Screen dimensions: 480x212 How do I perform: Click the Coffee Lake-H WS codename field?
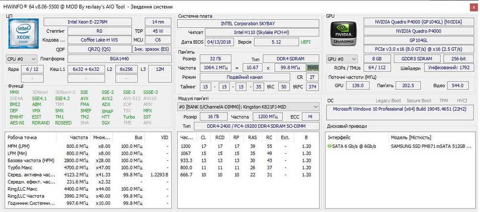(x=99, y=40)
